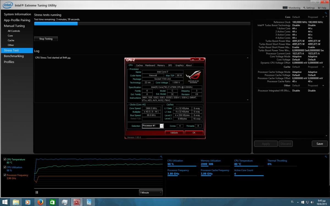Click the network icon in system tray

pos(307,202)
